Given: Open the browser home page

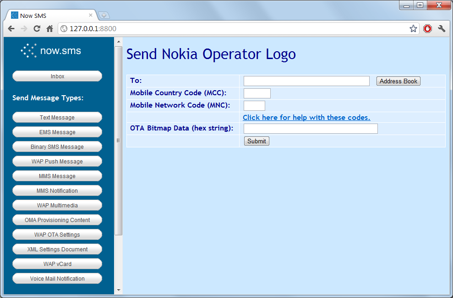Looking at the screenshot, I should pyautogui.click(x=49, y=28).
